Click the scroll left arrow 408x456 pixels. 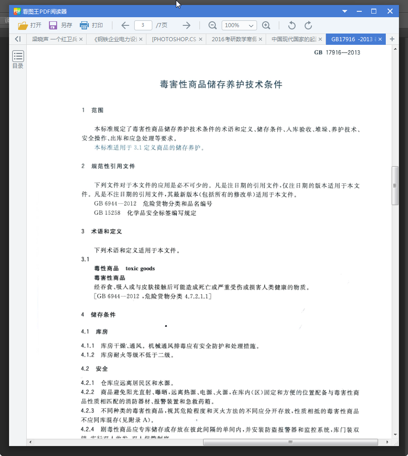(30, 442)
